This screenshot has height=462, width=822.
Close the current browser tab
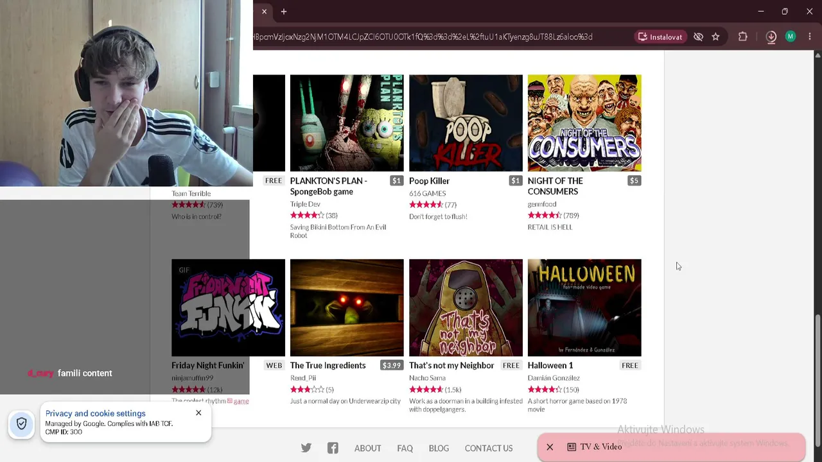(264, 12)
